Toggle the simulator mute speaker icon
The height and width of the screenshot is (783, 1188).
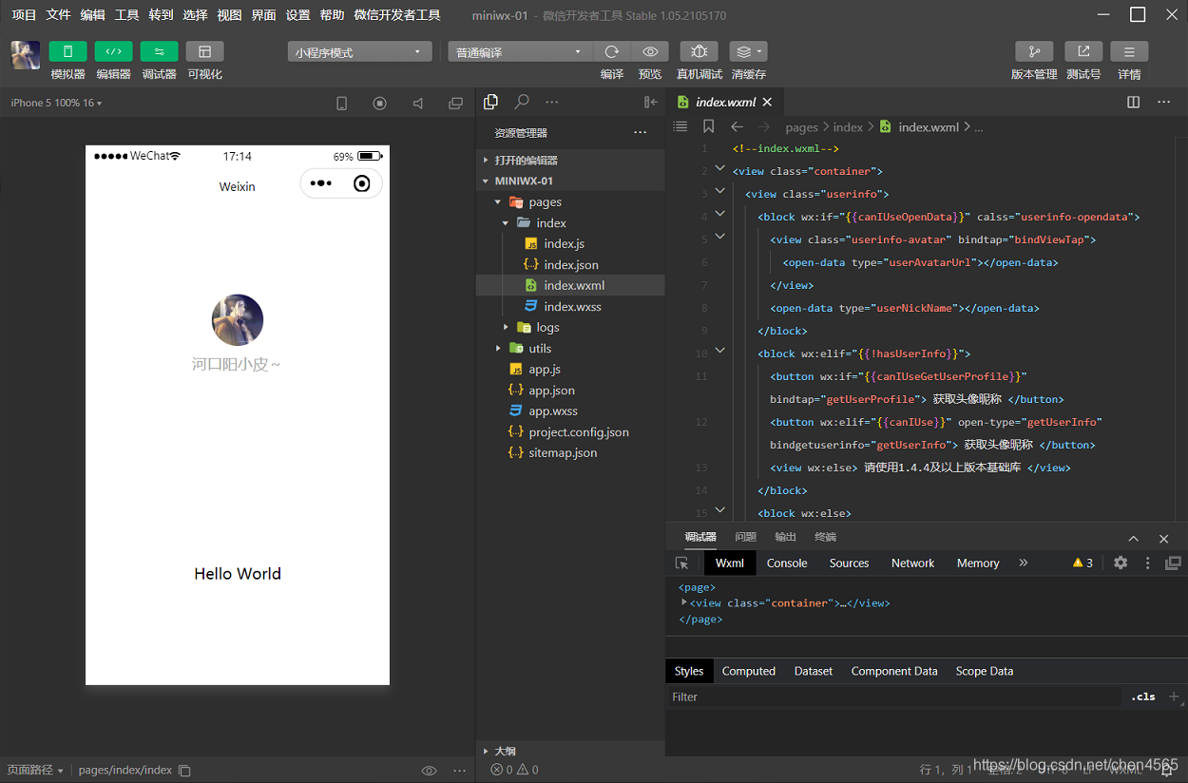pyautogui.click(x=418, y=104)
